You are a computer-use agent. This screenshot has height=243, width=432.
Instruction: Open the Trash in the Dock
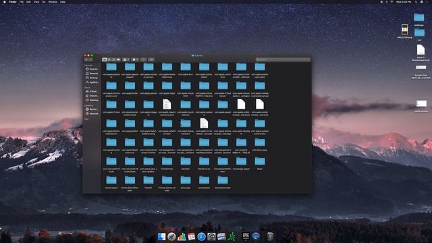point(270,236)
